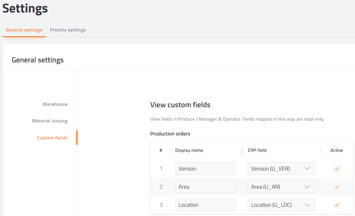The width and height of the screenshot is (355, 216).
Task: Click the Settings page title
Action: 25,9
